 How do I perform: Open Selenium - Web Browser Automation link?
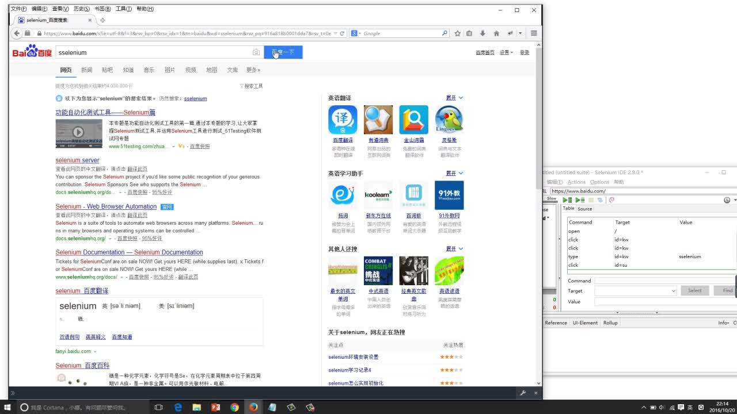click(106, 206)
